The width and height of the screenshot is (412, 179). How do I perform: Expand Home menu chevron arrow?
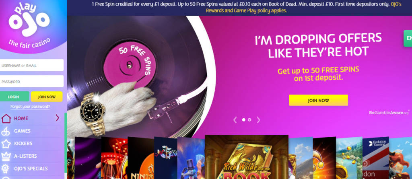57,118
